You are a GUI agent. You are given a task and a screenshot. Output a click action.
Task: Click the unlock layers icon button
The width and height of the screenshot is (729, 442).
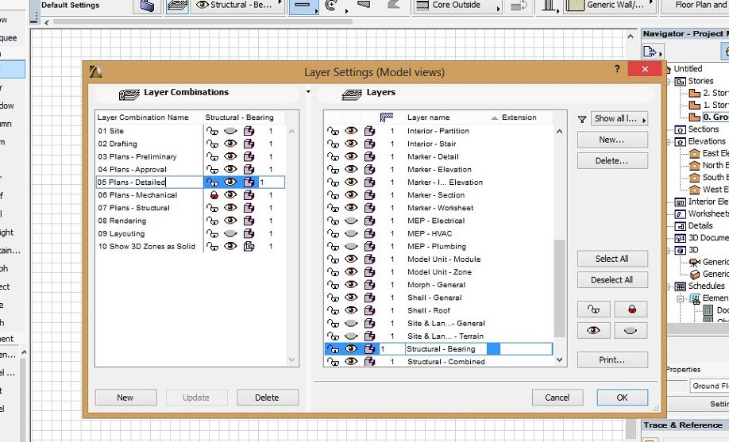point(592,309)
